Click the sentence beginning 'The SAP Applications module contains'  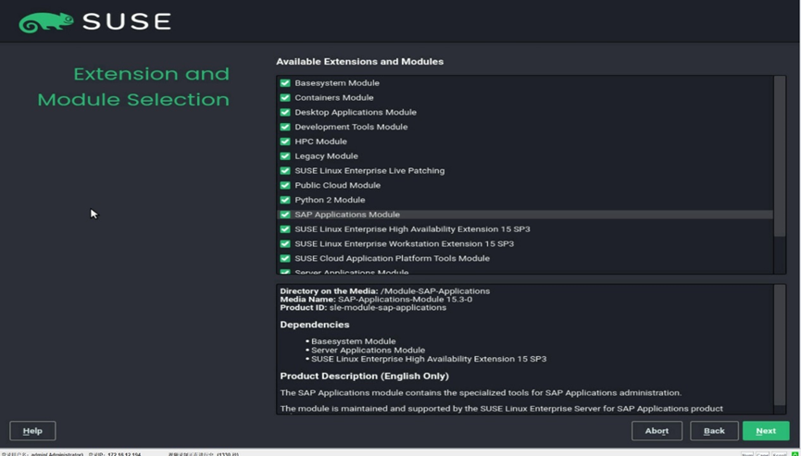(481, 393)
